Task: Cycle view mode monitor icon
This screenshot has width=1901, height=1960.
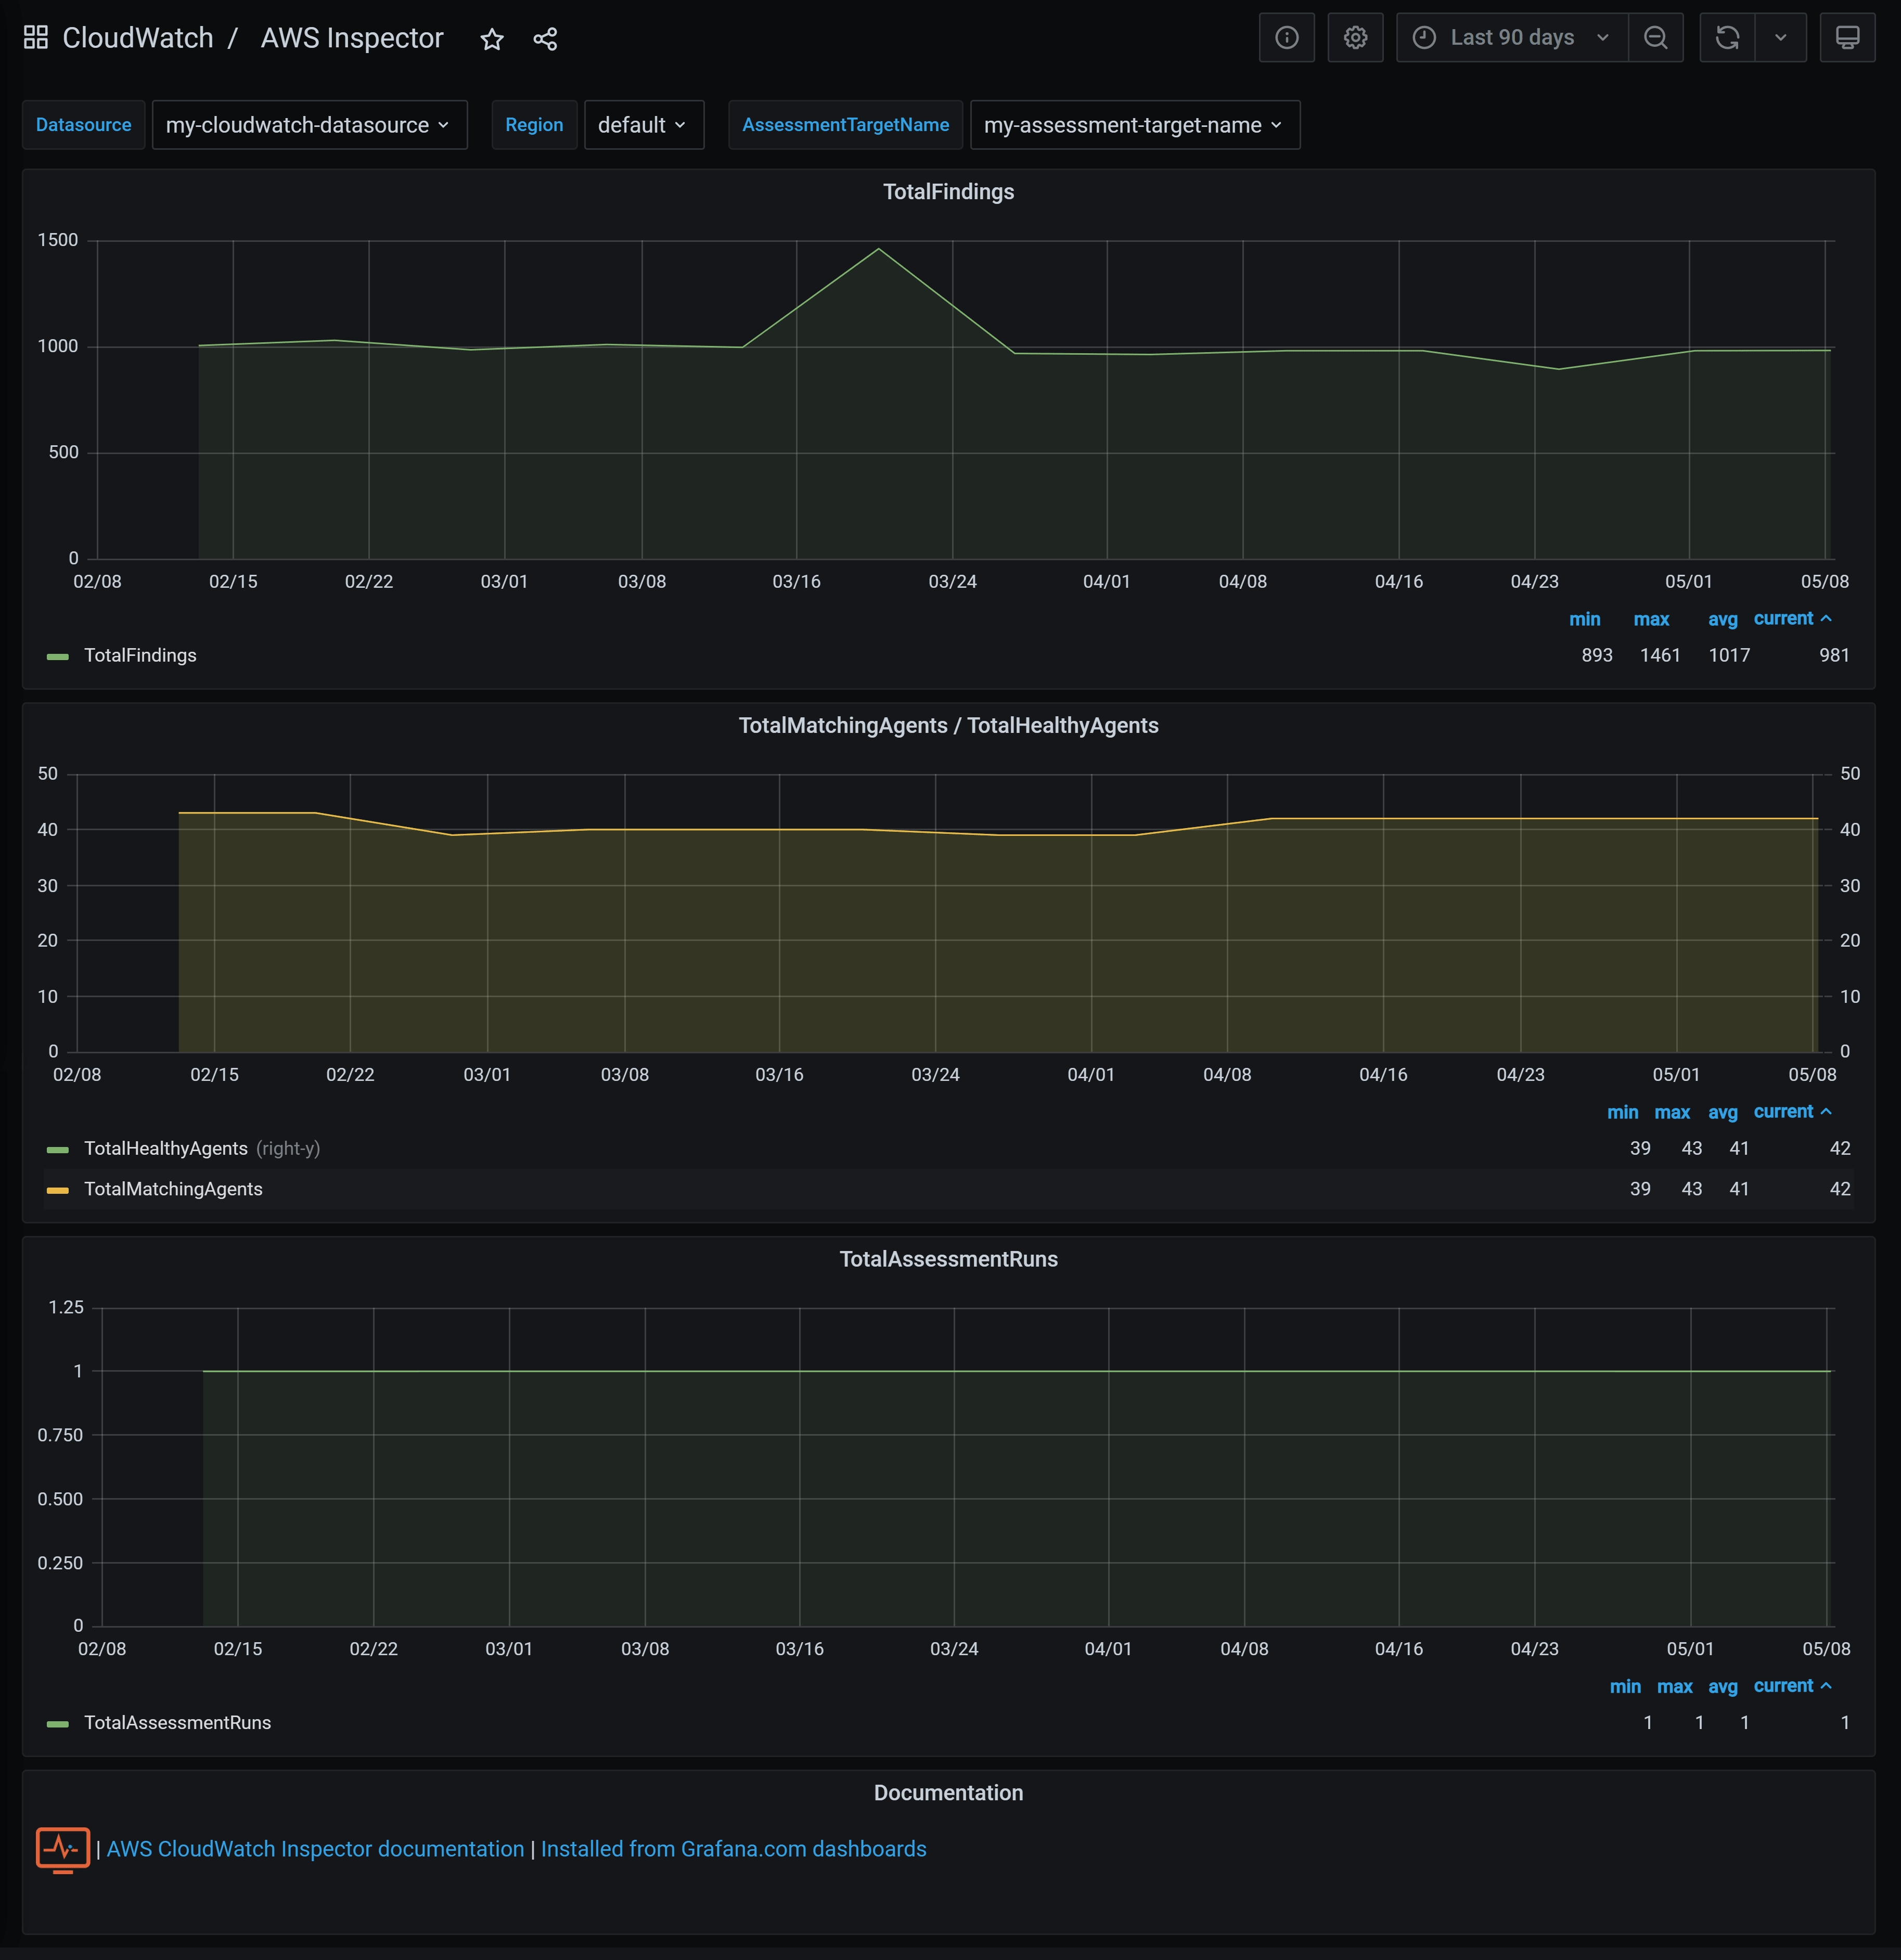Action: pyautogui.click(x=1847, y=38)
